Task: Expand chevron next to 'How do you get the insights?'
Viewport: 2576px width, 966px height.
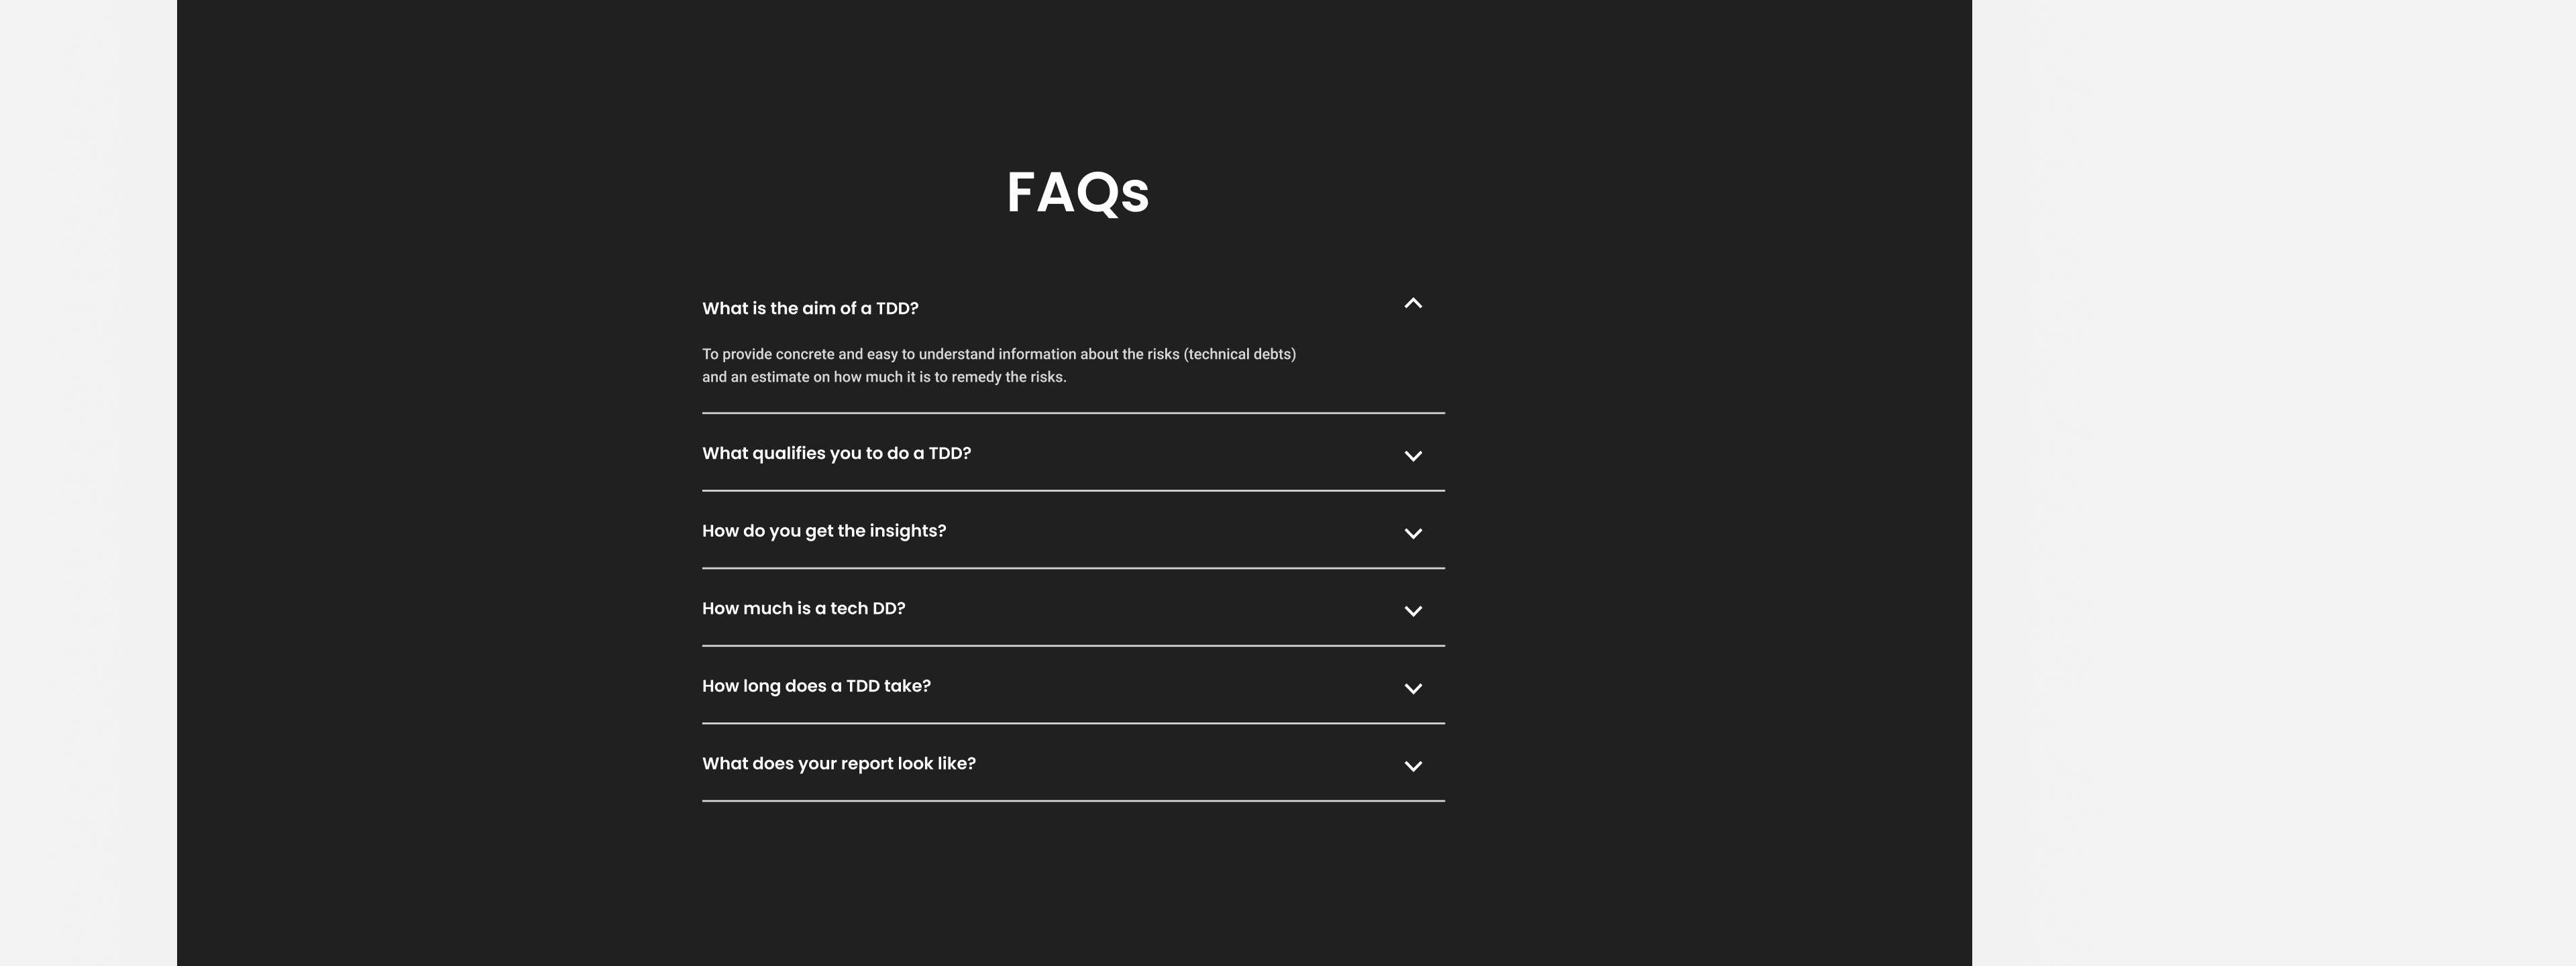Action: pos(1412,534)
